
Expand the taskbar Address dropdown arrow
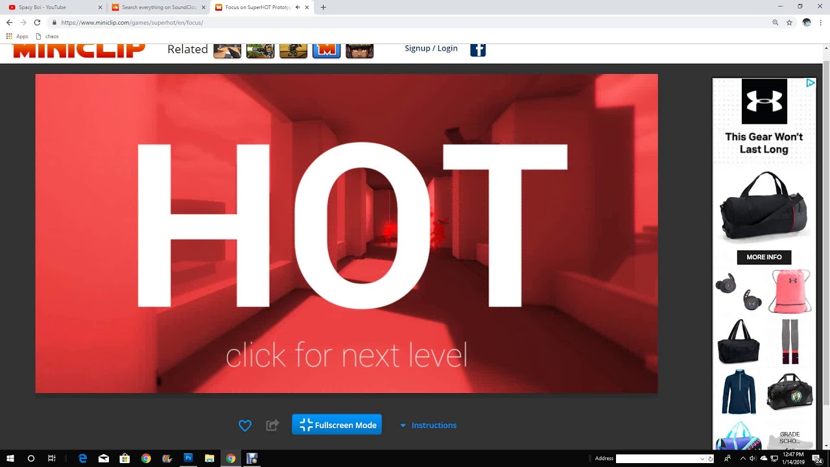[702, 459]
